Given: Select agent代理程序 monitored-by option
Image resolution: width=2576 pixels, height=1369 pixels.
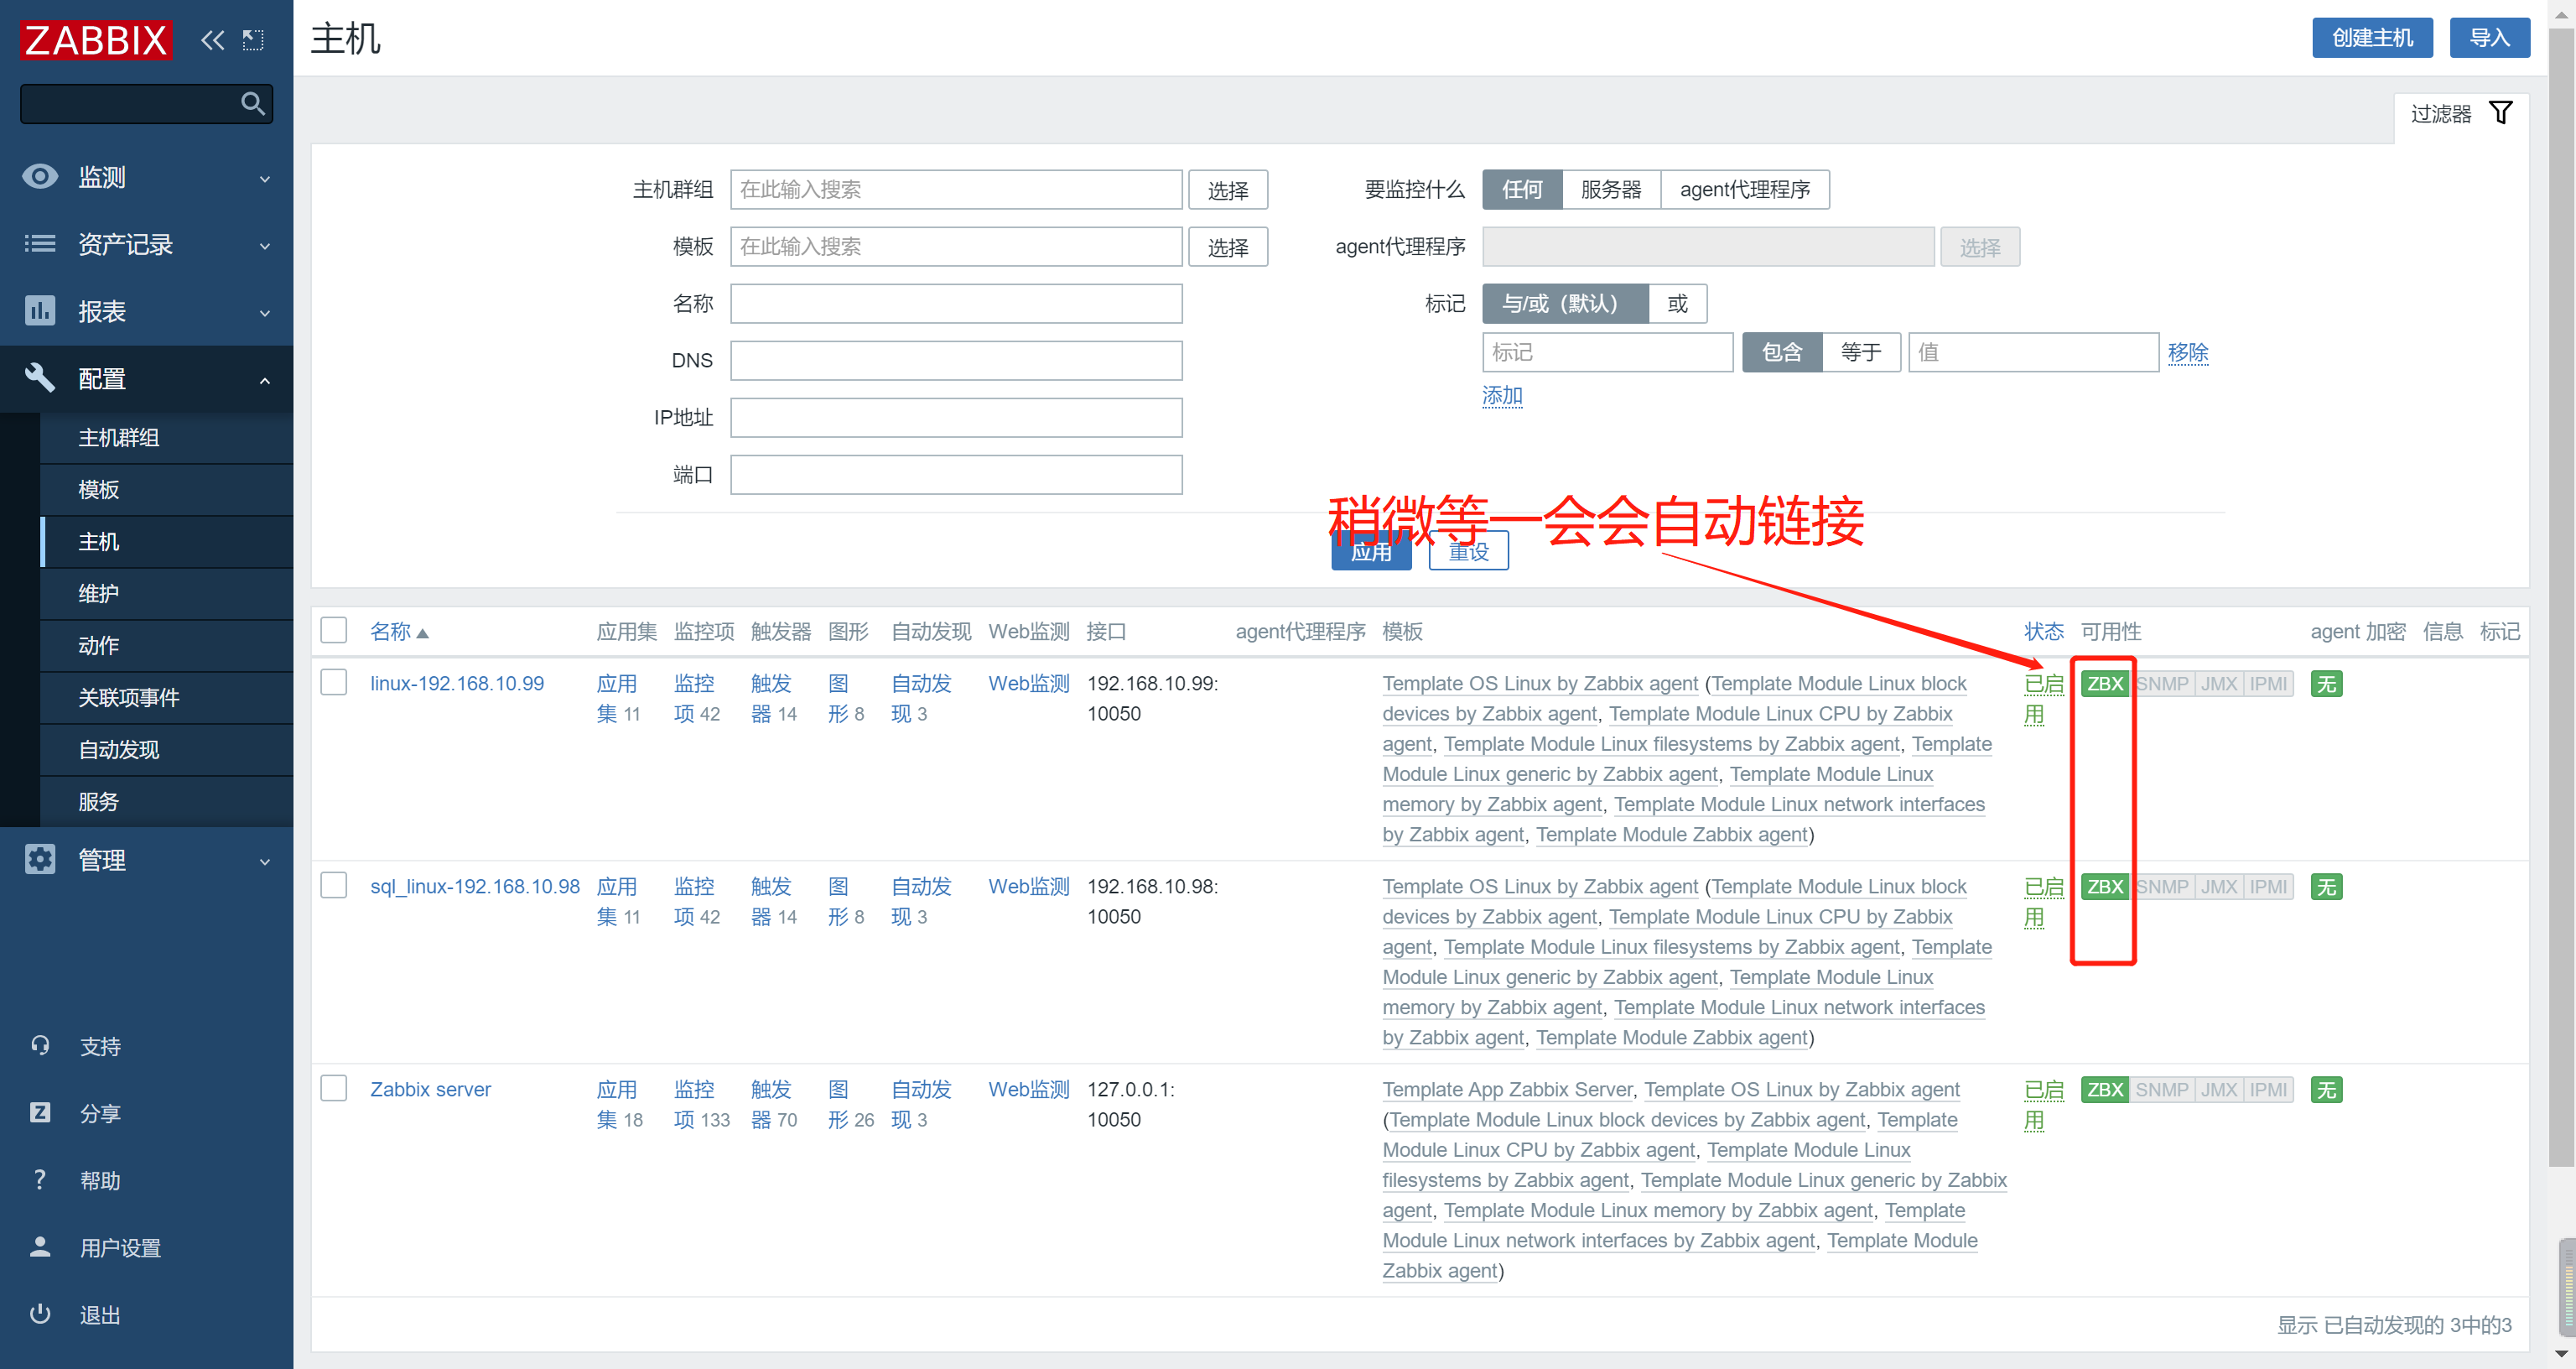Looking at the screenshot, I should 1745,189.
